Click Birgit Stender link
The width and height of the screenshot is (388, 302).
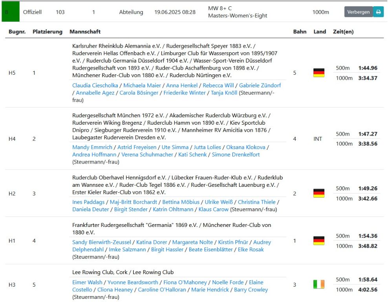click(x=131, y=209)
